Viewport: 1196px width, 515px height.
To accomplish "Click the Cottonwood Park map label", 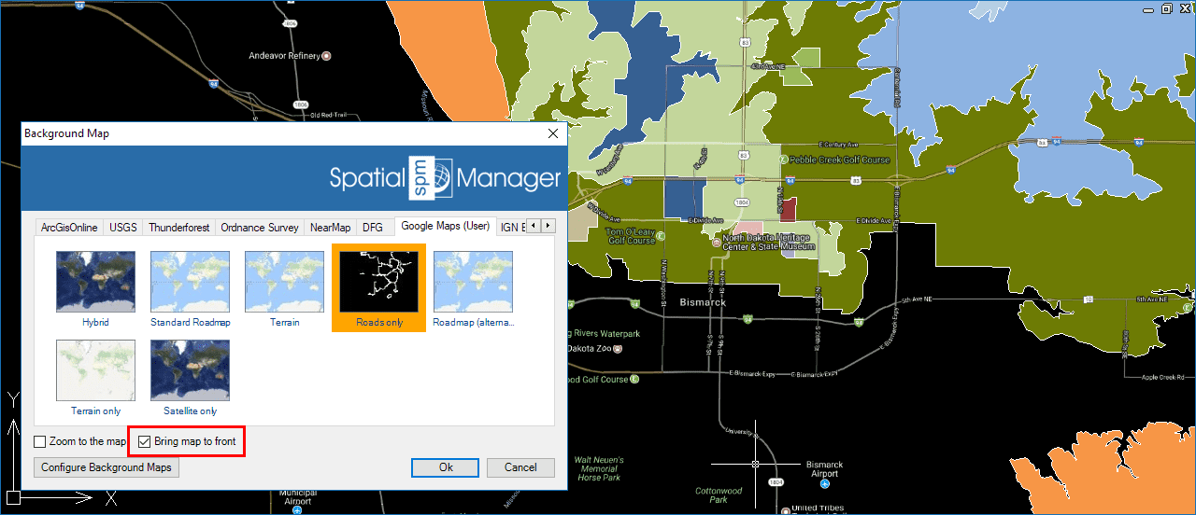I will [719, 495].
